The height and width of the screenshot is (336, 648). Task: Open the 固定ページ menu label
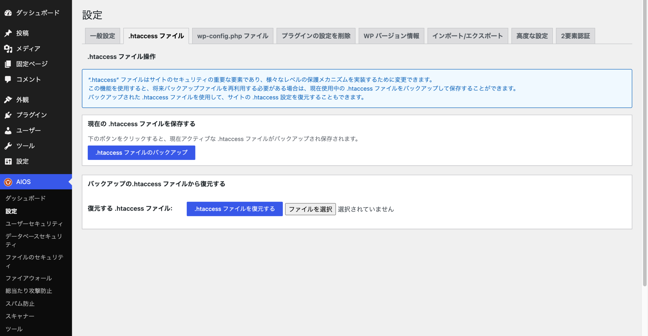coord(32,64)
